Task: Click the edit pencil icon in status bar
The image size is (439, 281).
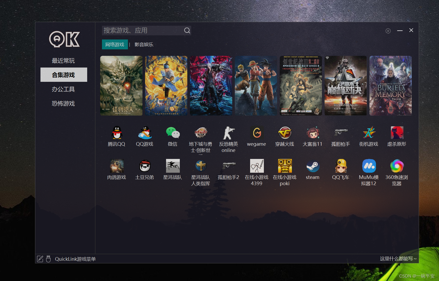Action: [40, 259]
